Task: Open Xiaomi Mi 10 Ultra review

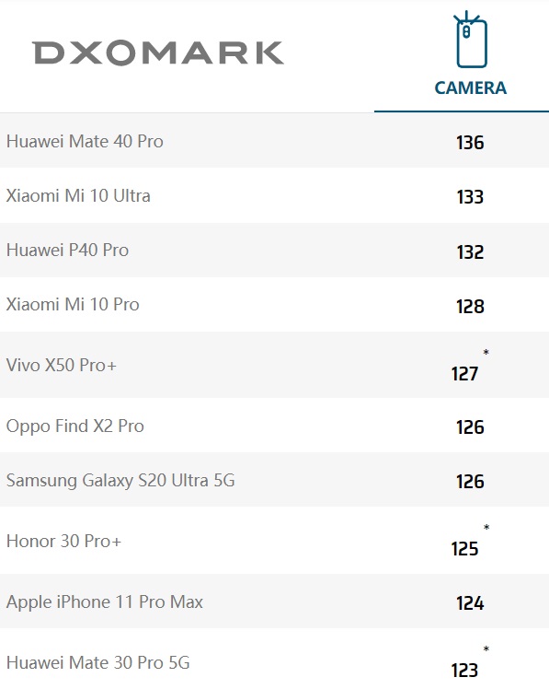Action: point(78,196)
